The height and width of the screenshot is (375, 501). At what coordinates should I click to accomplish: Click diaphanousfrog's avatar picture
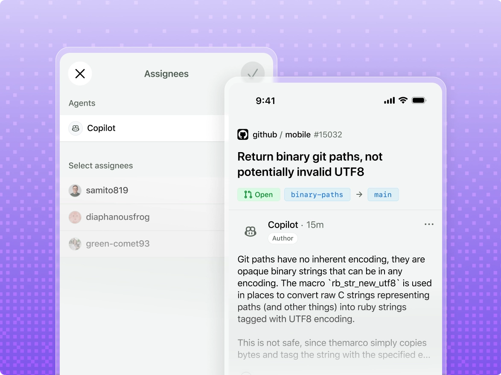[x=75, y=217]
